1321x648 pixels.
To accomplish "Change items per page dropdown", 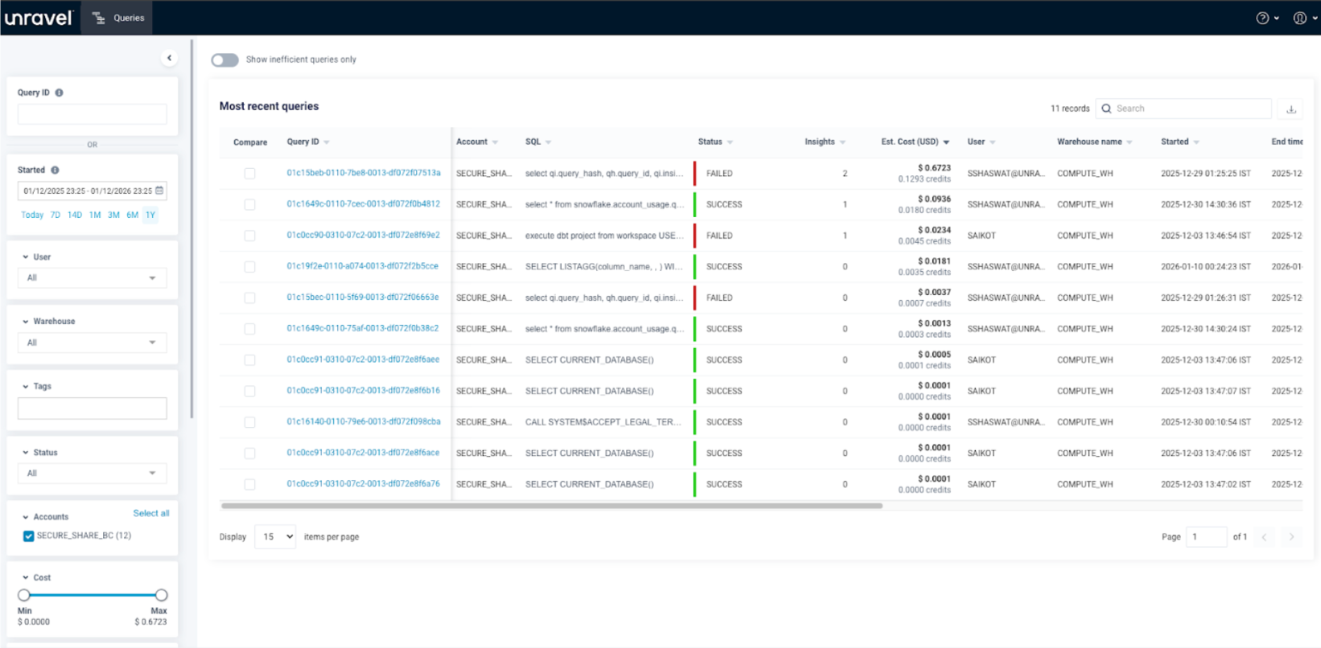I will [276, 537].
